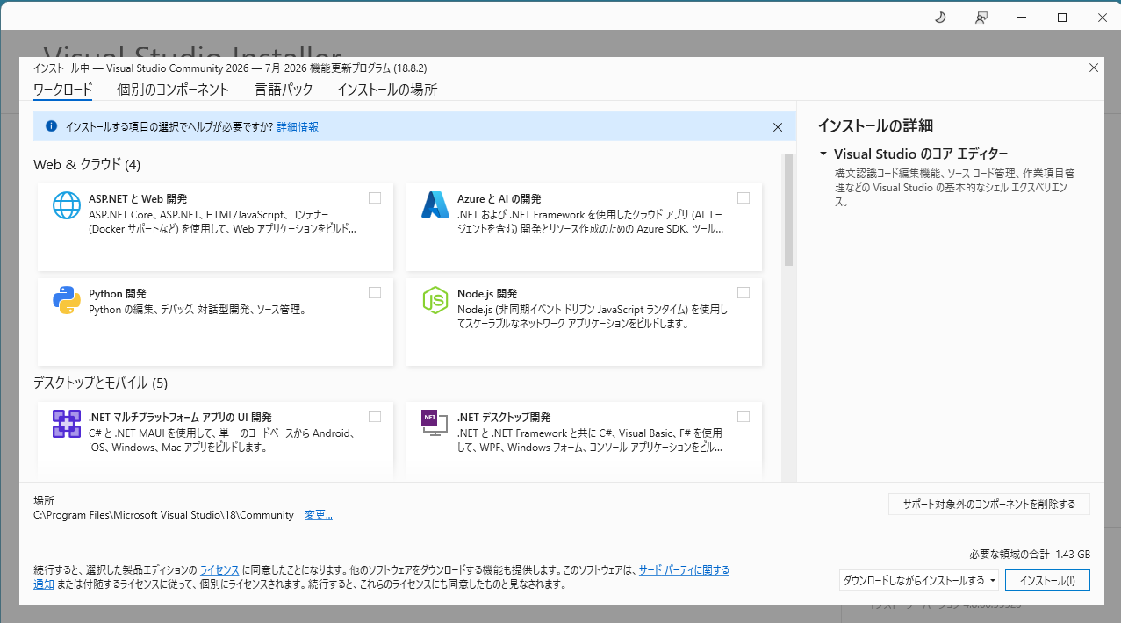This screenshot has width=1121, height=623.
Task: Click the 必要な領域の合計 1.43 GB text
Action: point(1030,555)
